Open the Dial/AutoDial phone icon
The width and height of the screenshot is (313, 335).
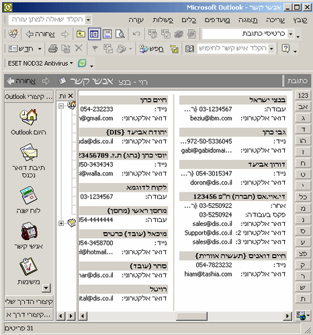click(x=121, y=48)
